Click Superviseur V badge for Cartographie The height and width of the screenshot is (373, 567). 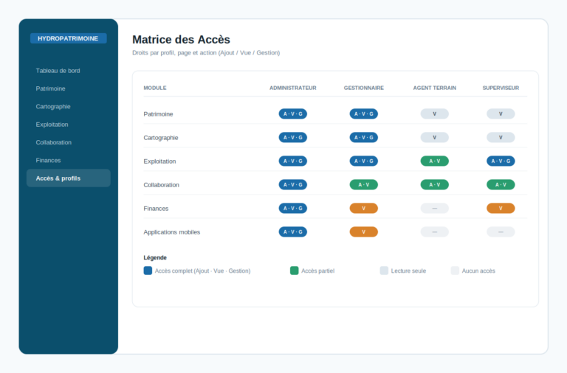coord(501,138)
